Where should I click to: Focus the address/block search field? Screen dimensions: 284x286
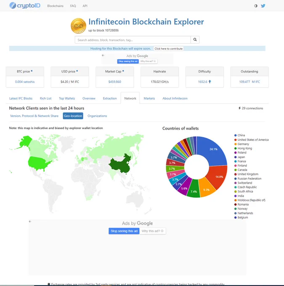pos(133,40)
